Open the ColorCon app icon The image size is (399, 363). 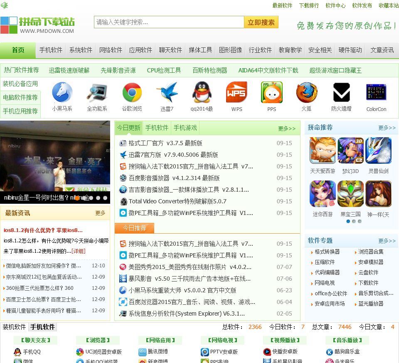tap(377, 92)
